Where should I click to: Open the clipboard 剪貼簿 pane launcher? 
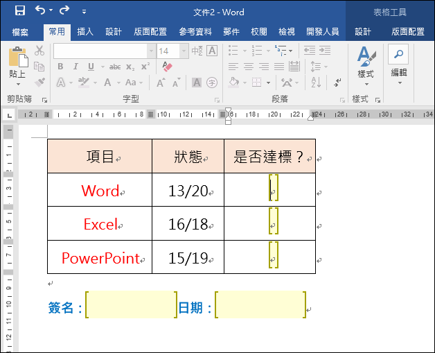(44, 100)
